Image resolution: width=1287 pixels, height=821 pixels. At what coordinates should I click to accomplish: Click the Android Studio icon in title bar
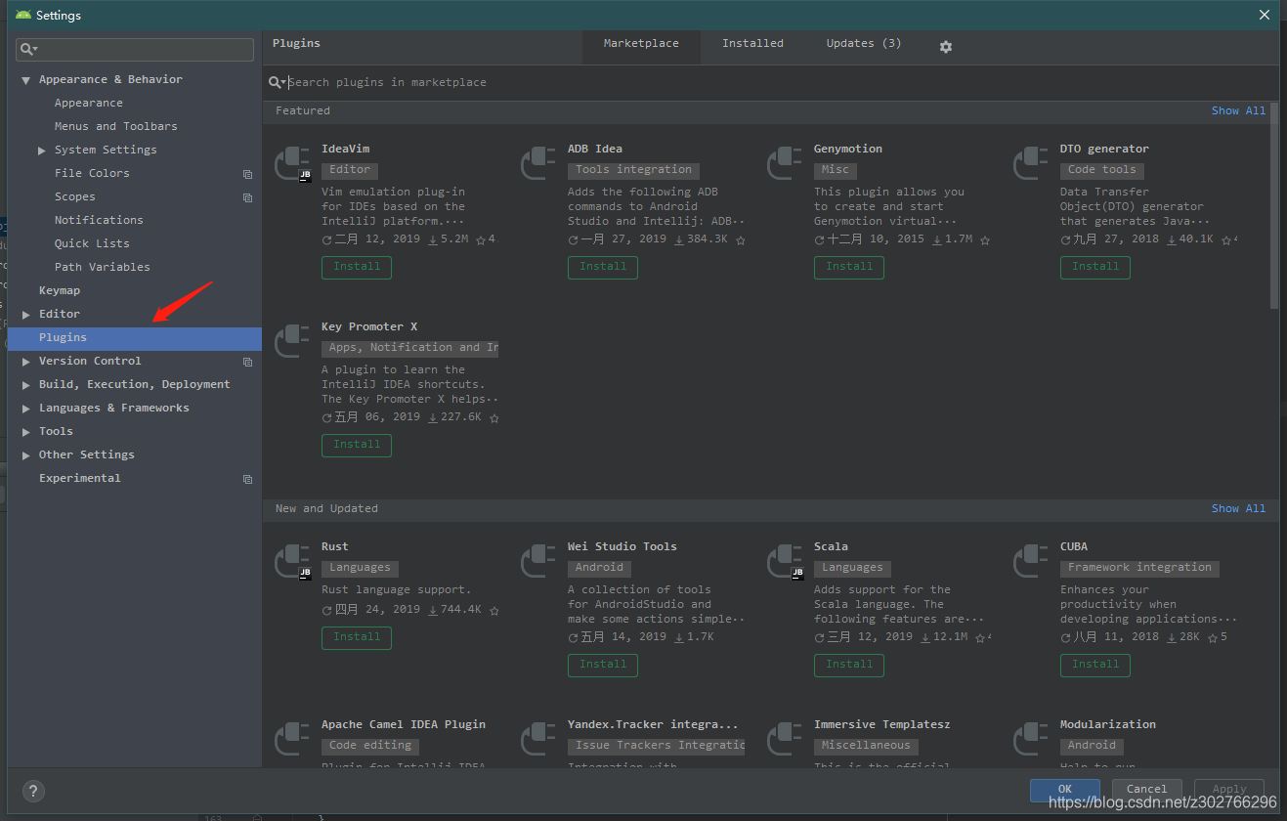point(23,15)
